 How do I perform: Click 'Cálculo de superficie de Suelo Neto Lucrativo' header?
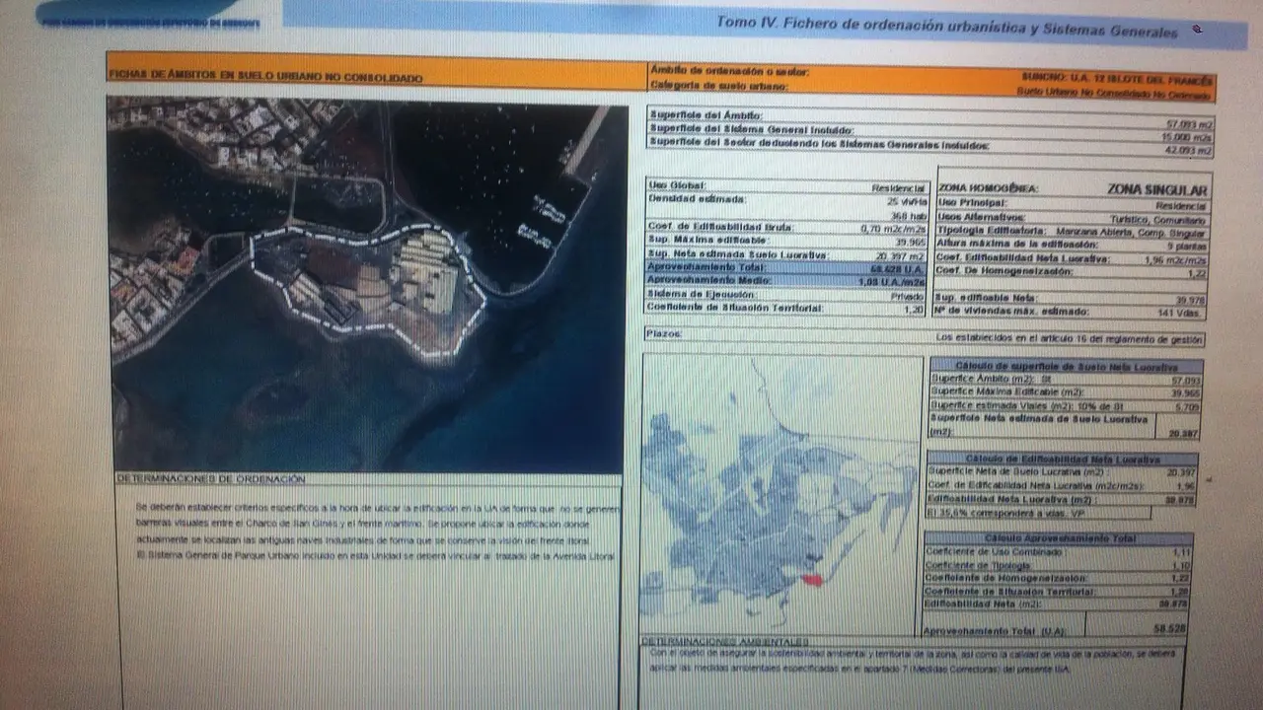coord(1066,367)
